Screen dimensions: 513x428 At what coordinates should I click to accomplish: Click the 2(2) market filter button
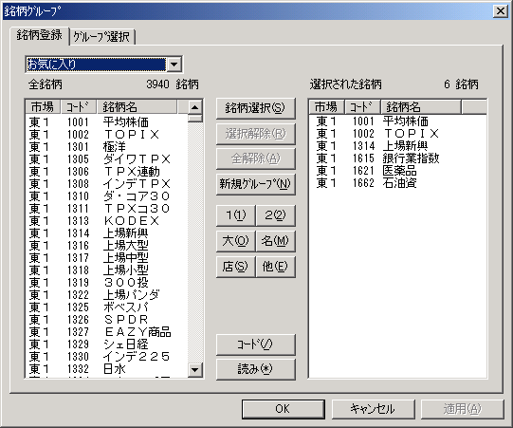(x=276, y=215)
